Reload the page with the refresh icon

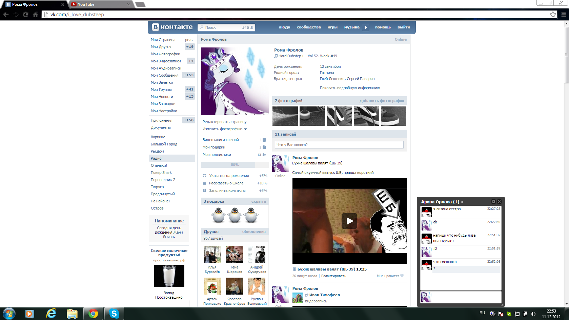pyautogui.click(x=25, y=15)
